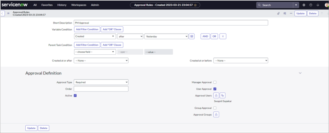The height and width of the screenshot is (133, 329).
Task: Click the globe scope selector icon
Action: pos(304,5)
